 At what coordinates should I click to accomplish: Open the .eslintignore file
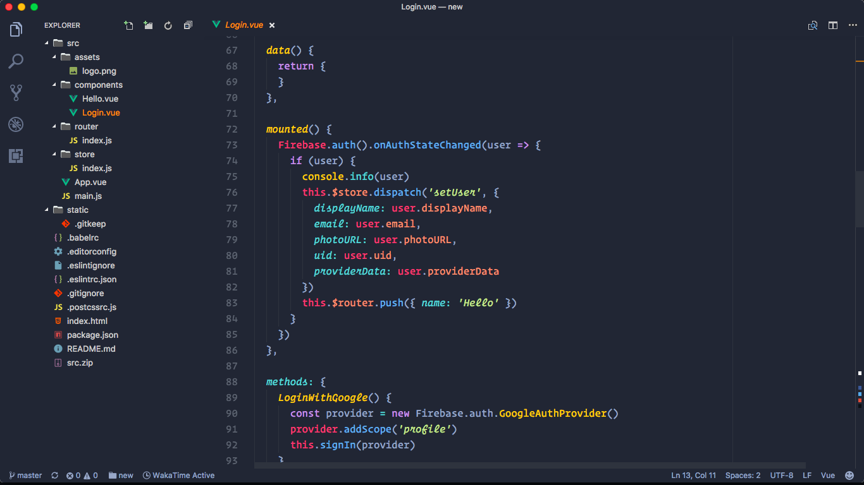point(90,265)
